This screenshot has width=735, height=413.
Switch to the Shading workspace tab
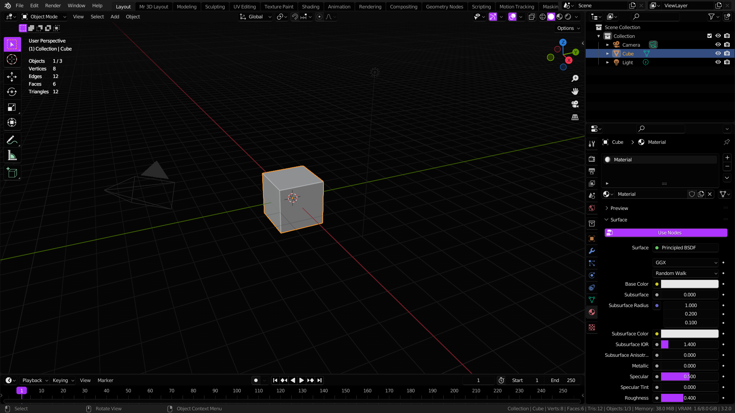[x=310, y=7]
